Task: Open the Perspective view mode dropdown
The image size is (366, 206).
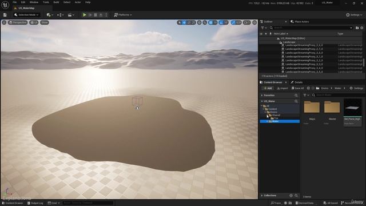Action: [x=18, y=22]
